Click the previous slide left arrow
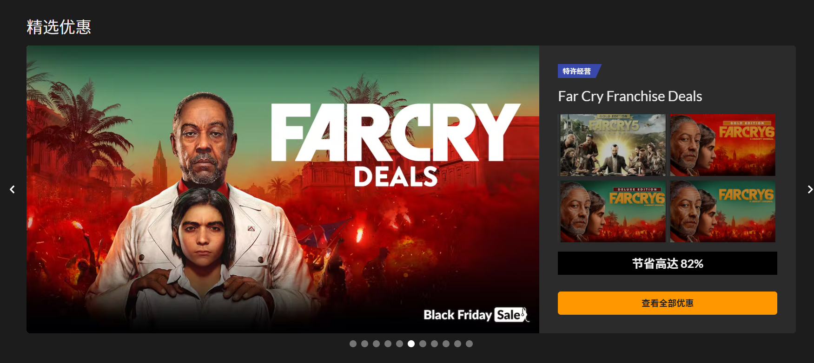814x363 pixels. (x=13, y=189)
